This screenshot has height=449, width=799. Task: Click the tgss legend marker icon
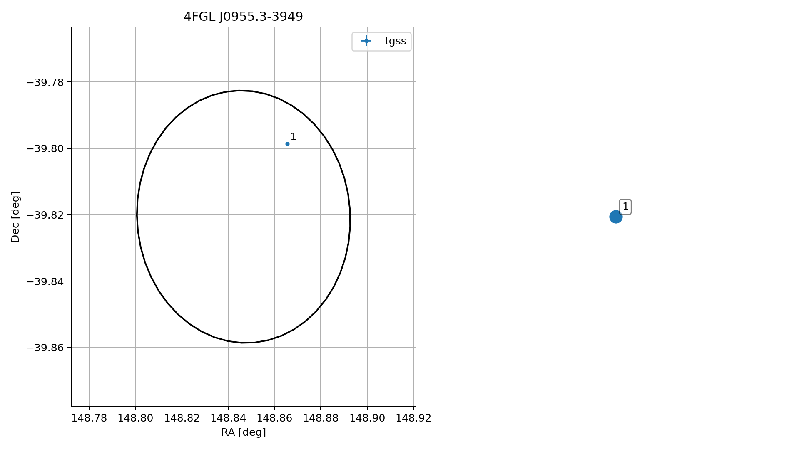(x=366, y=41)
